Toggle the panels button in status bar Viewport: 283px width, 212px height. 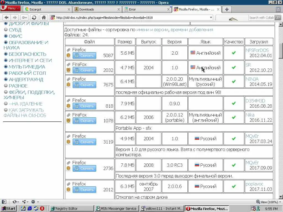[4, 202]
